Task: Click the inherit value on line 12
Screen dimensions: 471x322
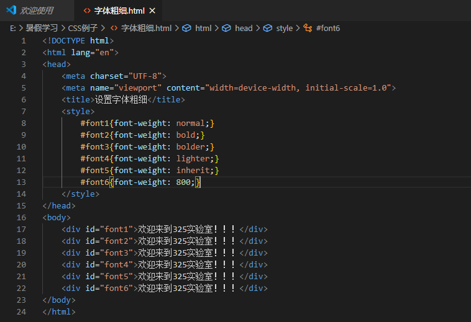Action: coord(193,170)
